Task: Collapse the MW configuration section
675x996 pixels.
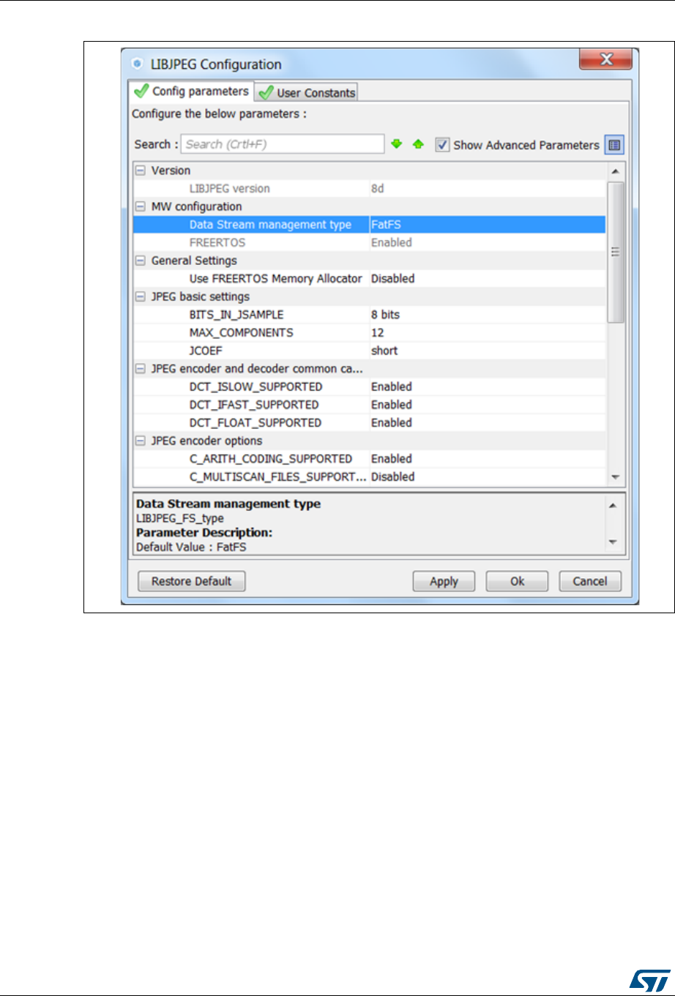Action: click(x=140, y=206)
